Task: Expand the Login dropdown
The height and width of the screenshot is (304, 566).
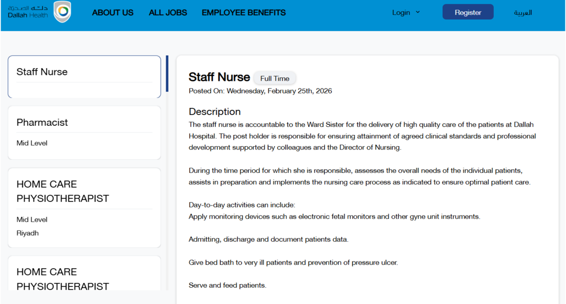Action: 401,13
